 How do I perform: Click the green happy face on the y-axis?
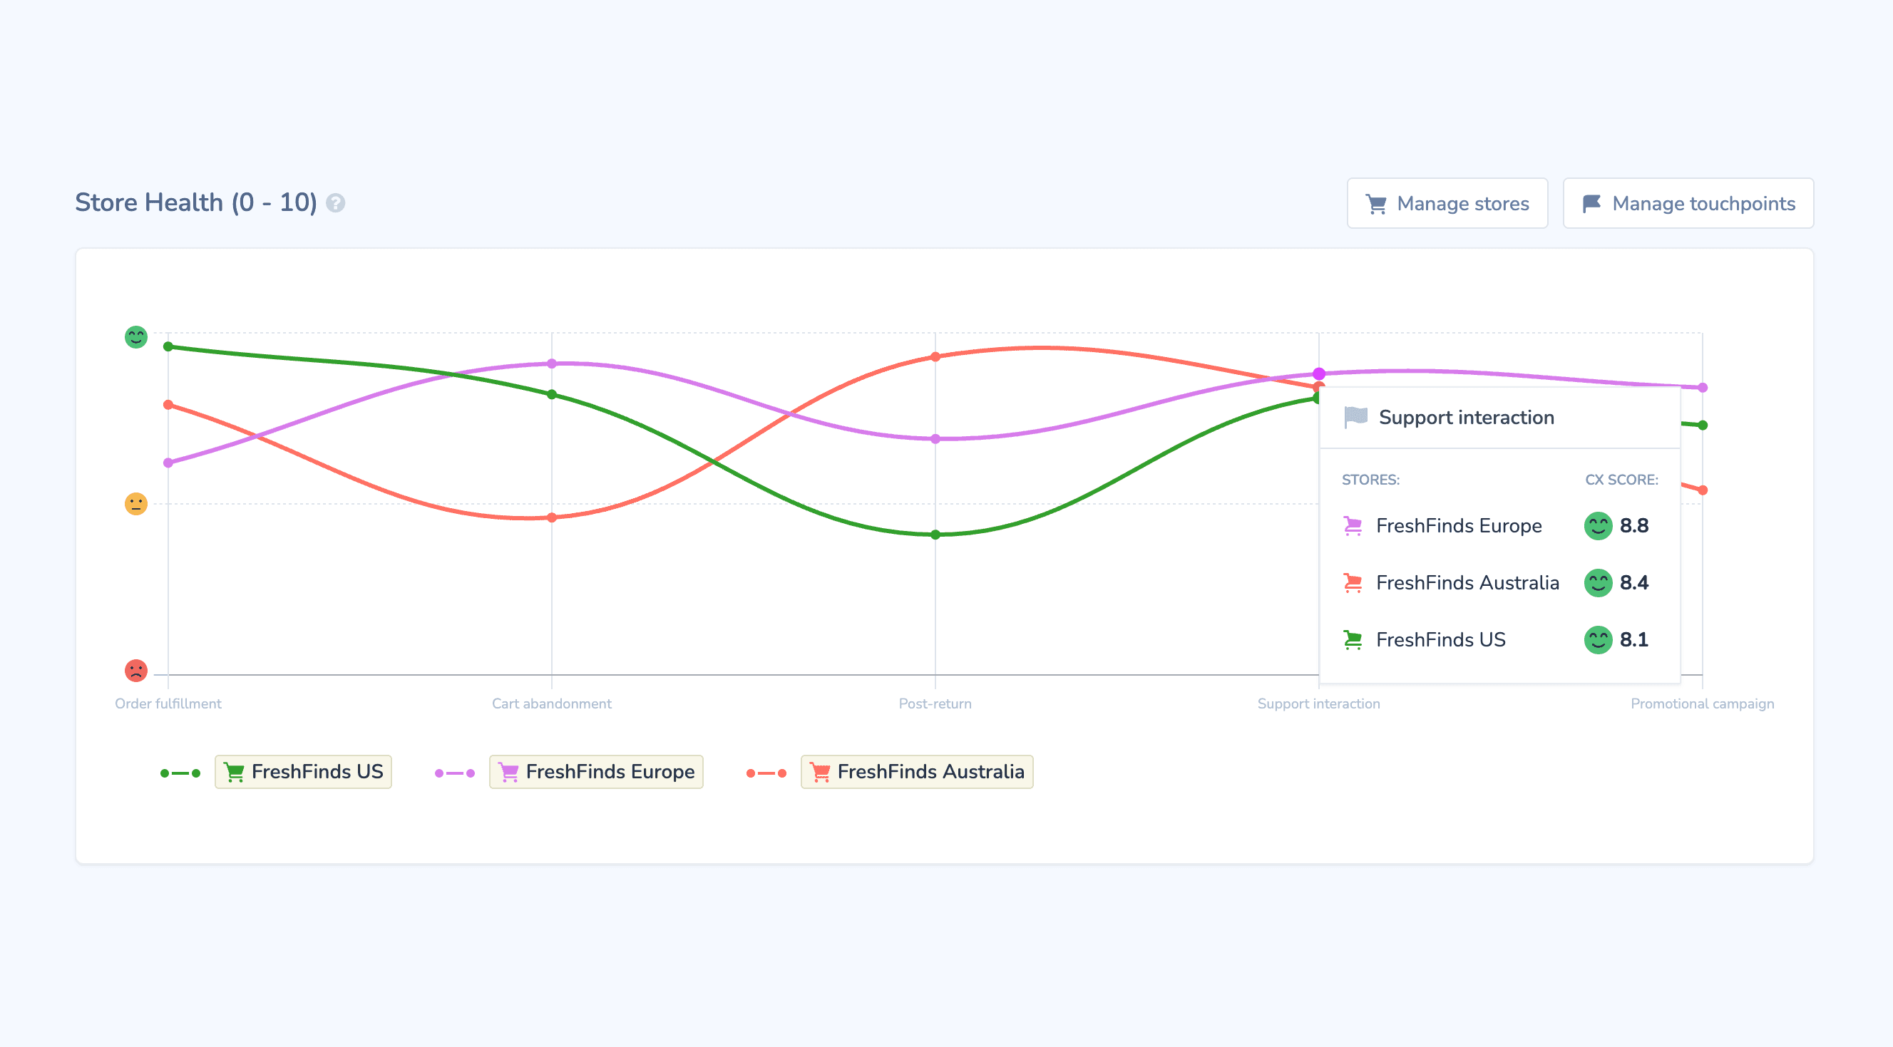pyautogui.click(x=136, y=337)
